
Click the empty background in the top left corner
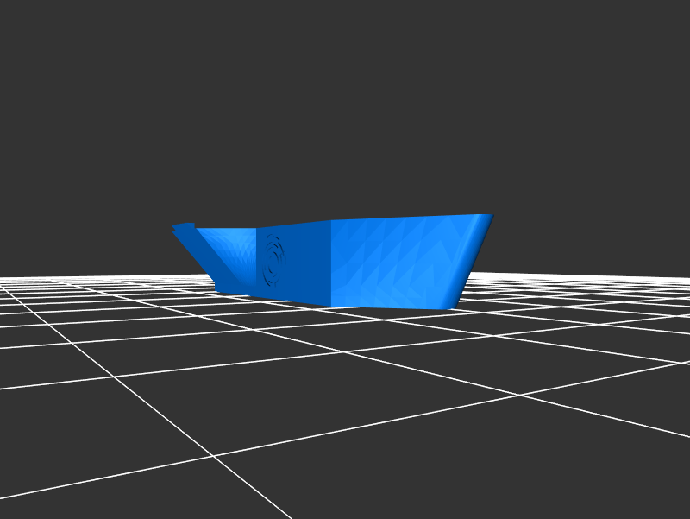[x=34, y=35]
